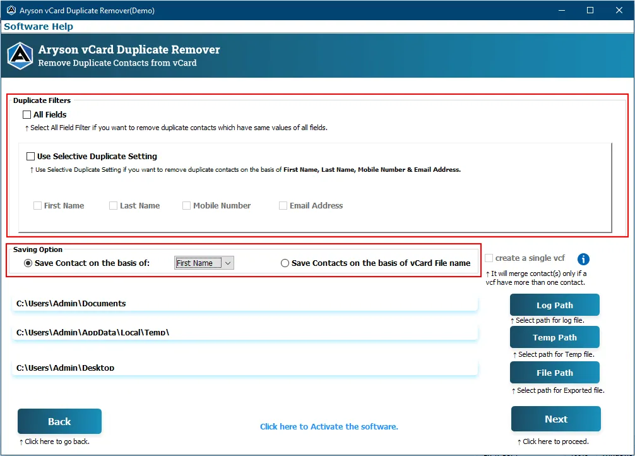
Task: Click the C:\Users\Admin\Documents log path field
Action: (x=245, y=304)
